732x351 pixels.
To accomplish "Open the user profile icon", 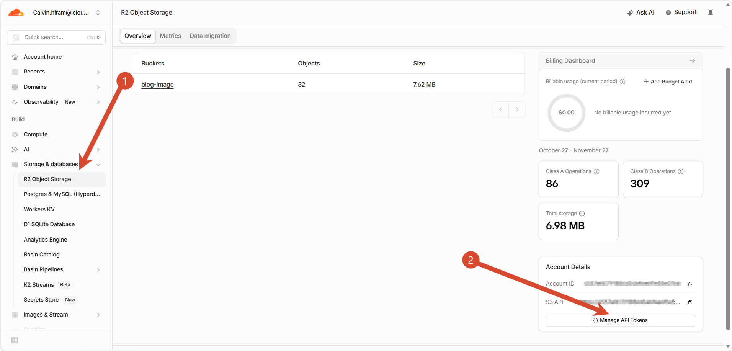I will 711,13.
